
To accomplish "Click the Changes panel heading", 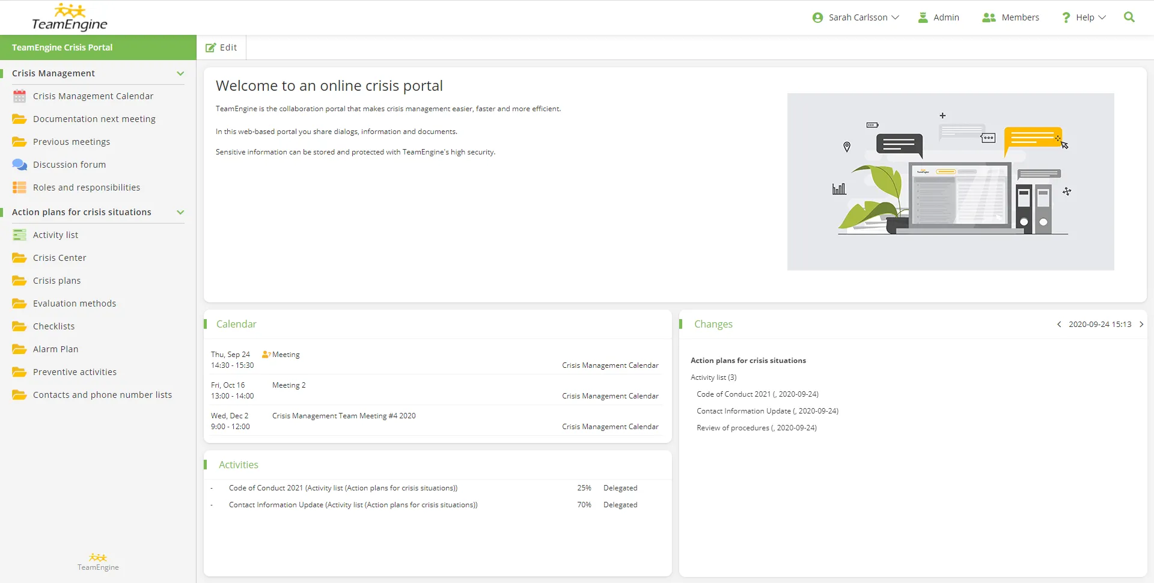I will coord(713,324).
